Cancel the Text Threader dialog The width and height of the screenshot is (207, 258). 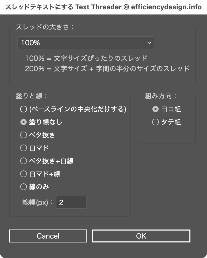(48, 236)
